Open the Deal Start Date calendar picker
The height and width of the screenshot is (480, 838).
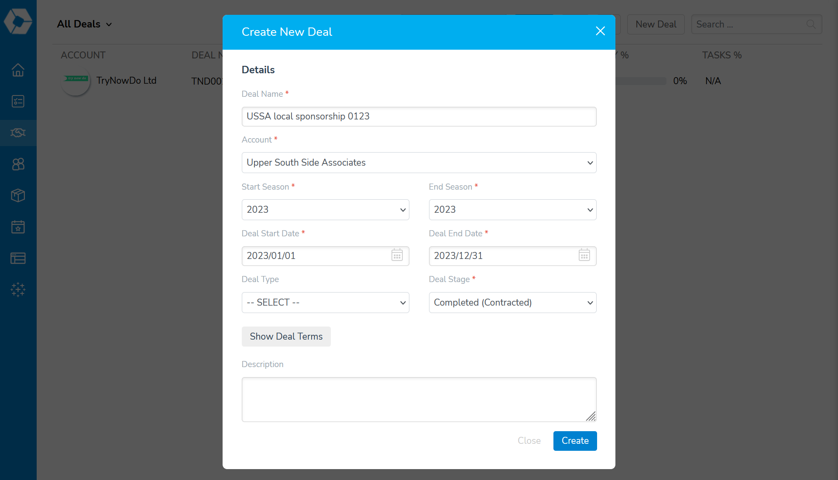[397, 255]
